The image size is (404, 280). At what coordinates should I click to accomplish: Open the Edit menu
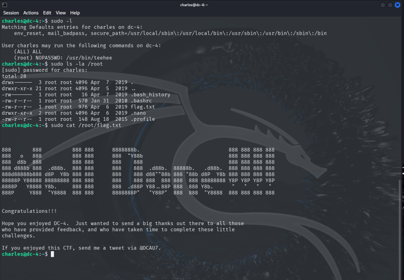(47, 13)
